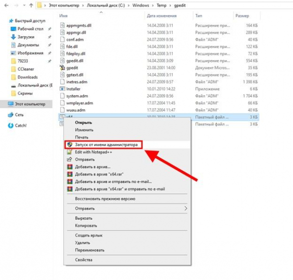This screenshot has width=293, height=280.
Task: Select the gpedit.dll file
Action: (75, 61)
